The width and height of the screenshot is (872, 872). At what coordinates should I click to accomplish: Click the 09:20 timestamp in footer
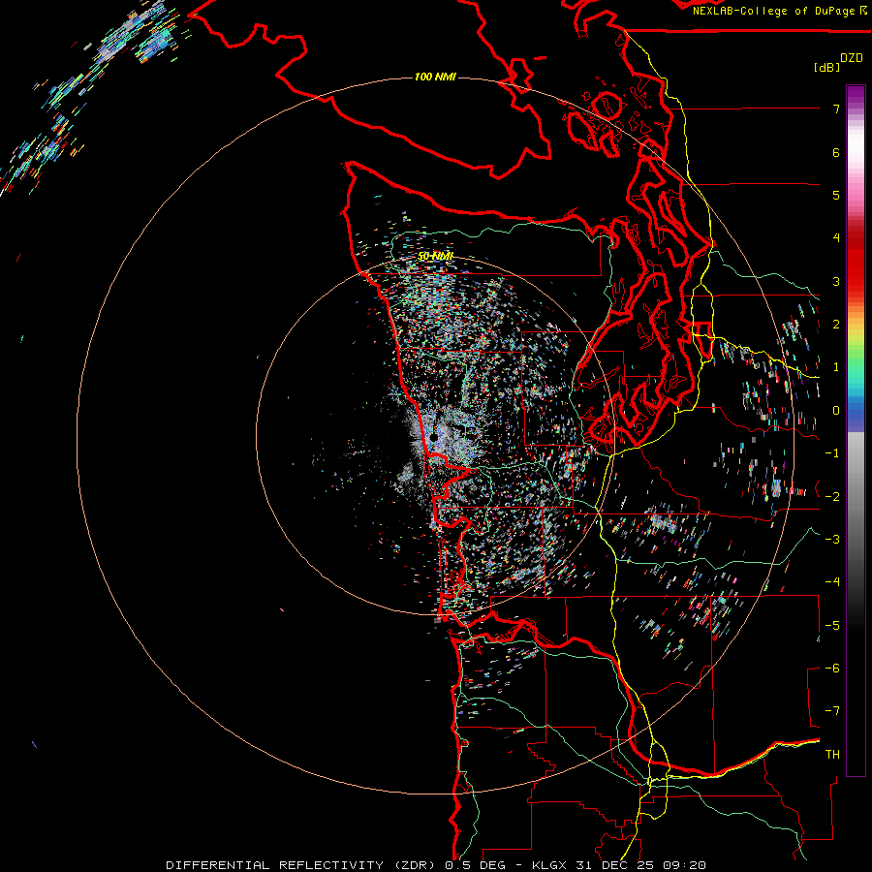pos(683,865)
